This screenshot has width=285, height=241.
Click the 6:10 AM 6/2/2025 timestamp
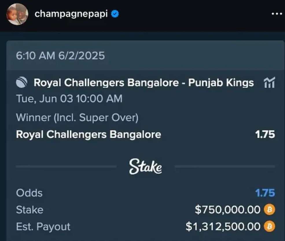pos(60,55)
